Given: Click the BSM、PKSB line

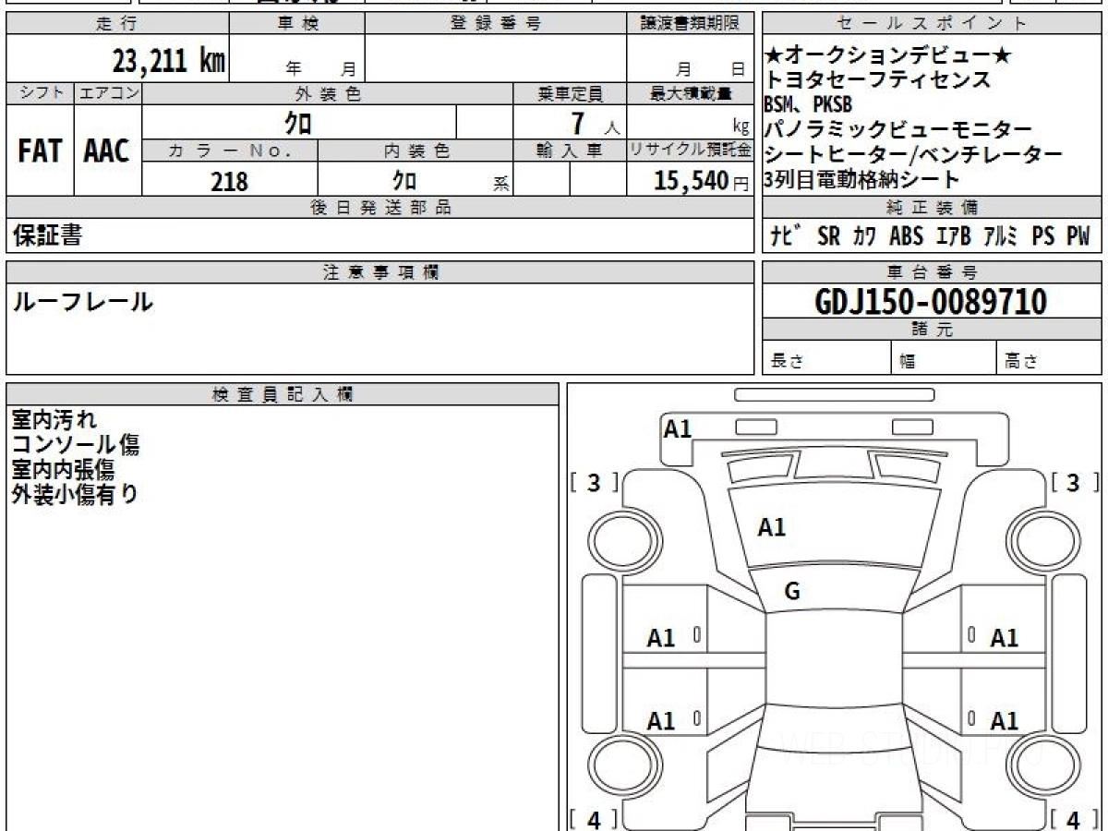Looking at the screenshot, I should tap(808, 104).
